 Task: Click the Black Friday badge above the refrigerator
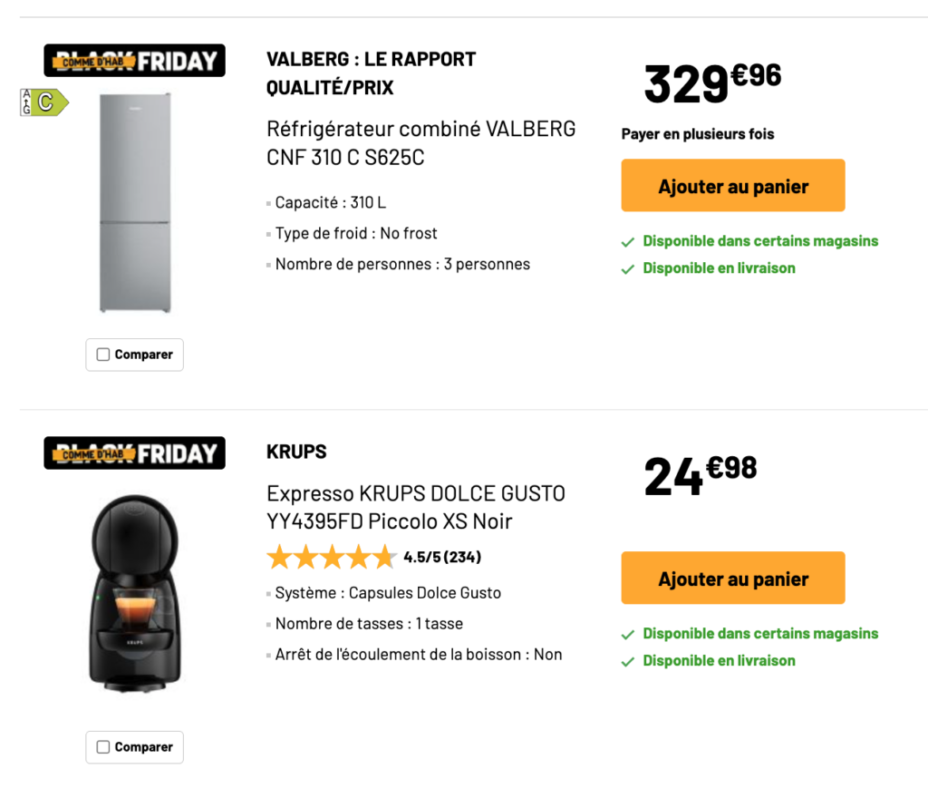point(134,61)
